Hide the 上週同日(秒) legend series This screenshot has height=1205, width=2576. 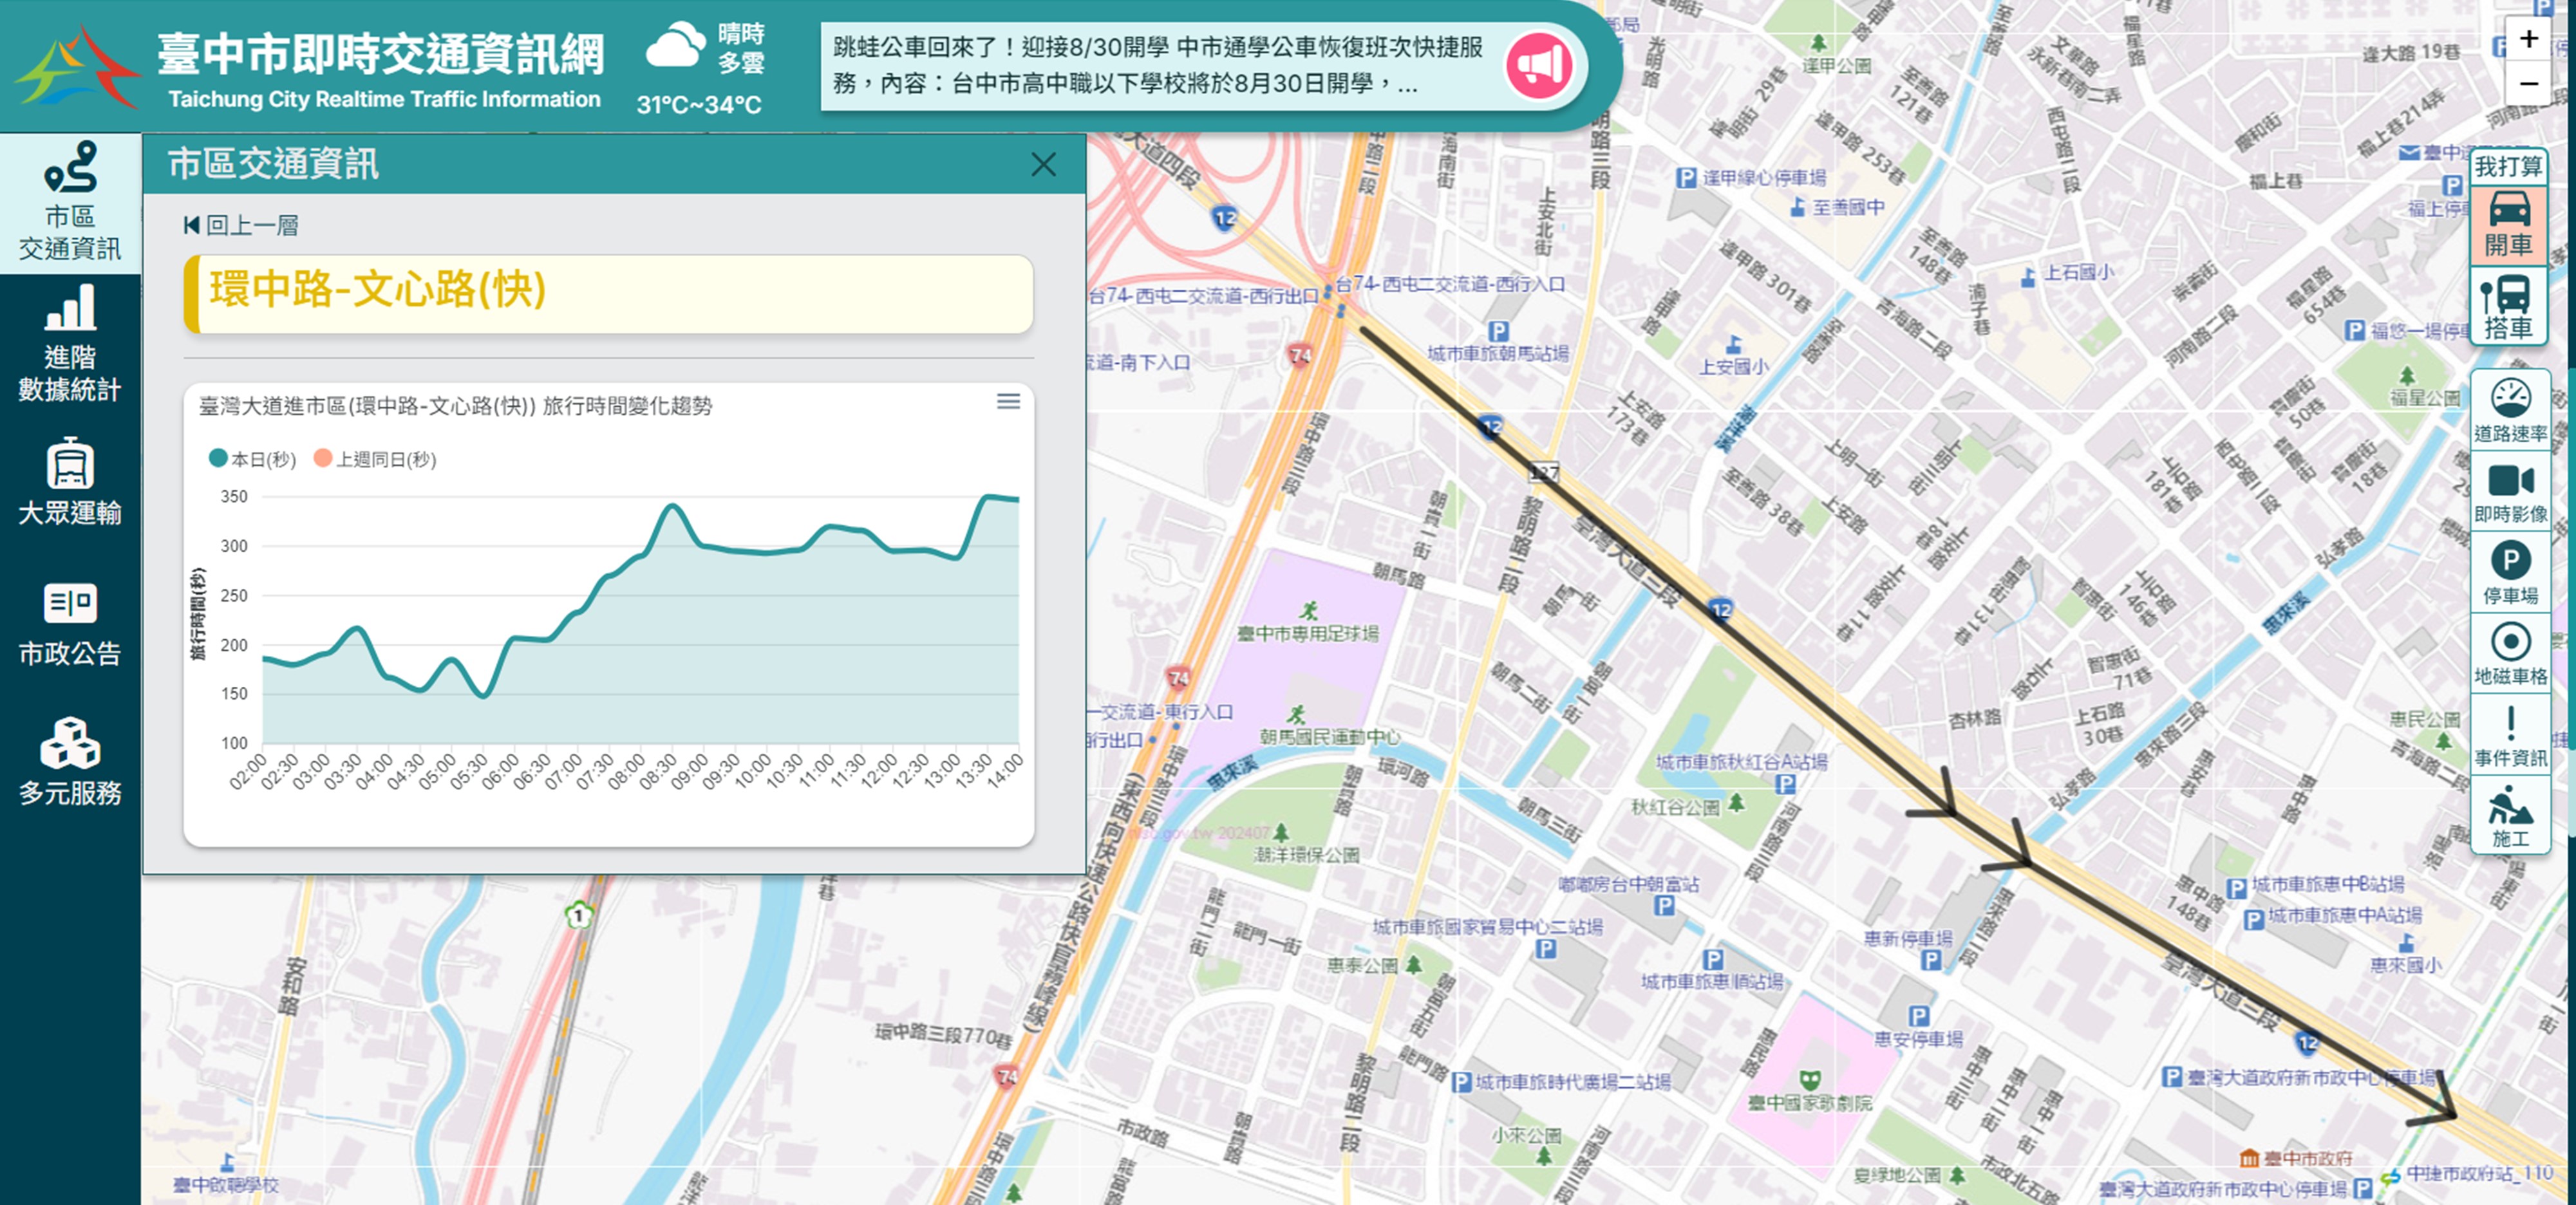tap(375, 459)
